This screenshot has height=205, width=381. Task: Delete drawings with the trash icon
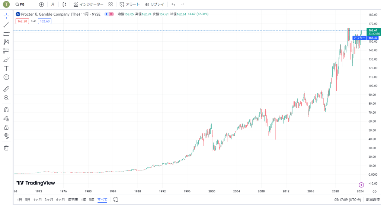click(x=6, y=148)
